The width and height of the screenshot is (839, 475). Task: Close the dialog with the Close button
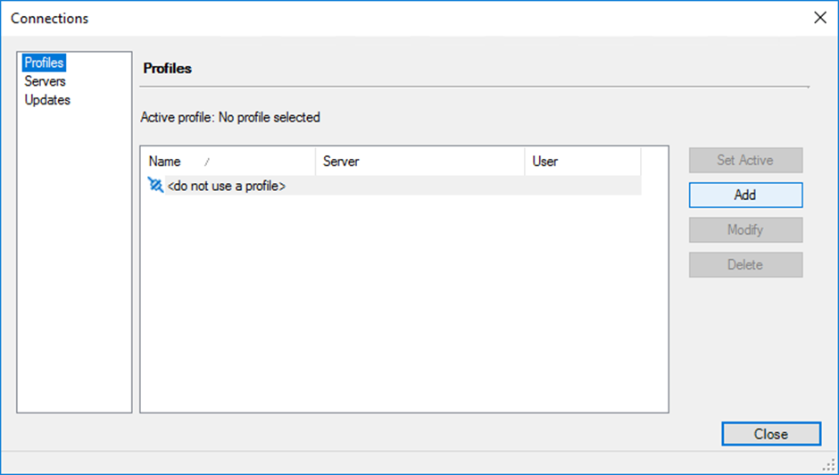[770, 434]
